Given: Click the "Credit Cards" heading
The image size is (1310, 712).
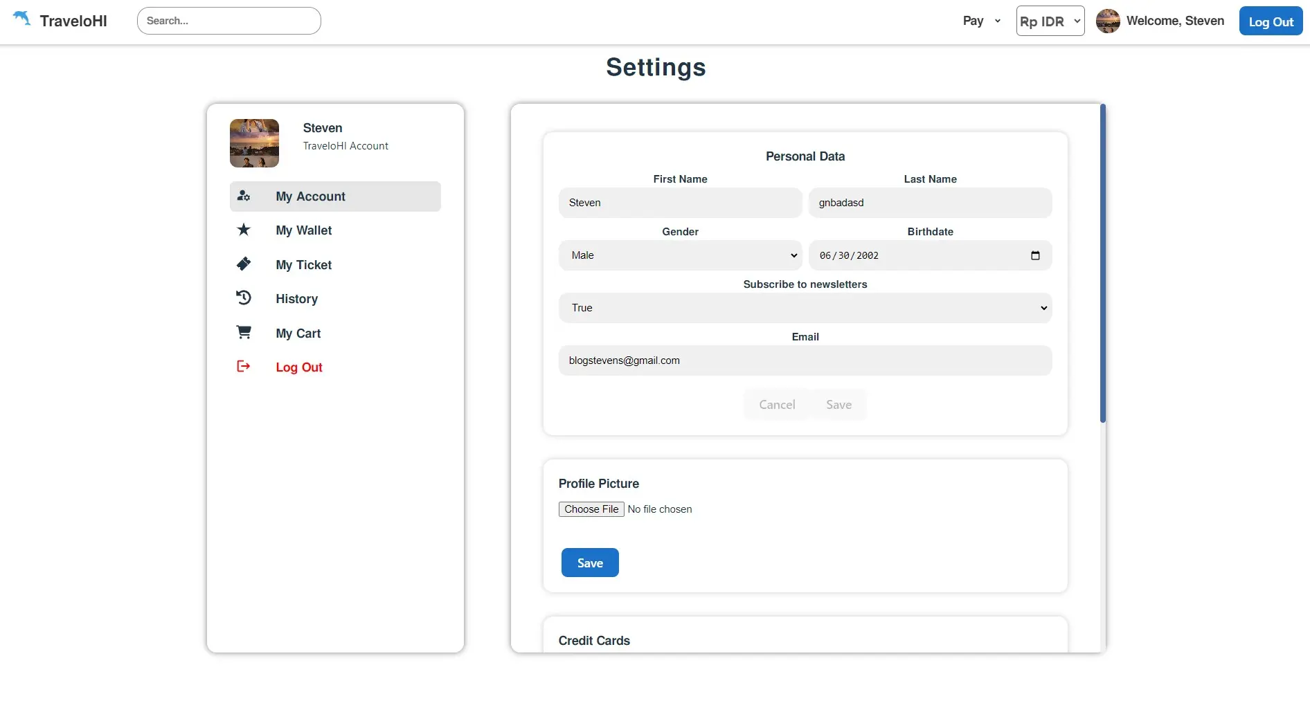Looking at the screenshot, I should point(594,641).
